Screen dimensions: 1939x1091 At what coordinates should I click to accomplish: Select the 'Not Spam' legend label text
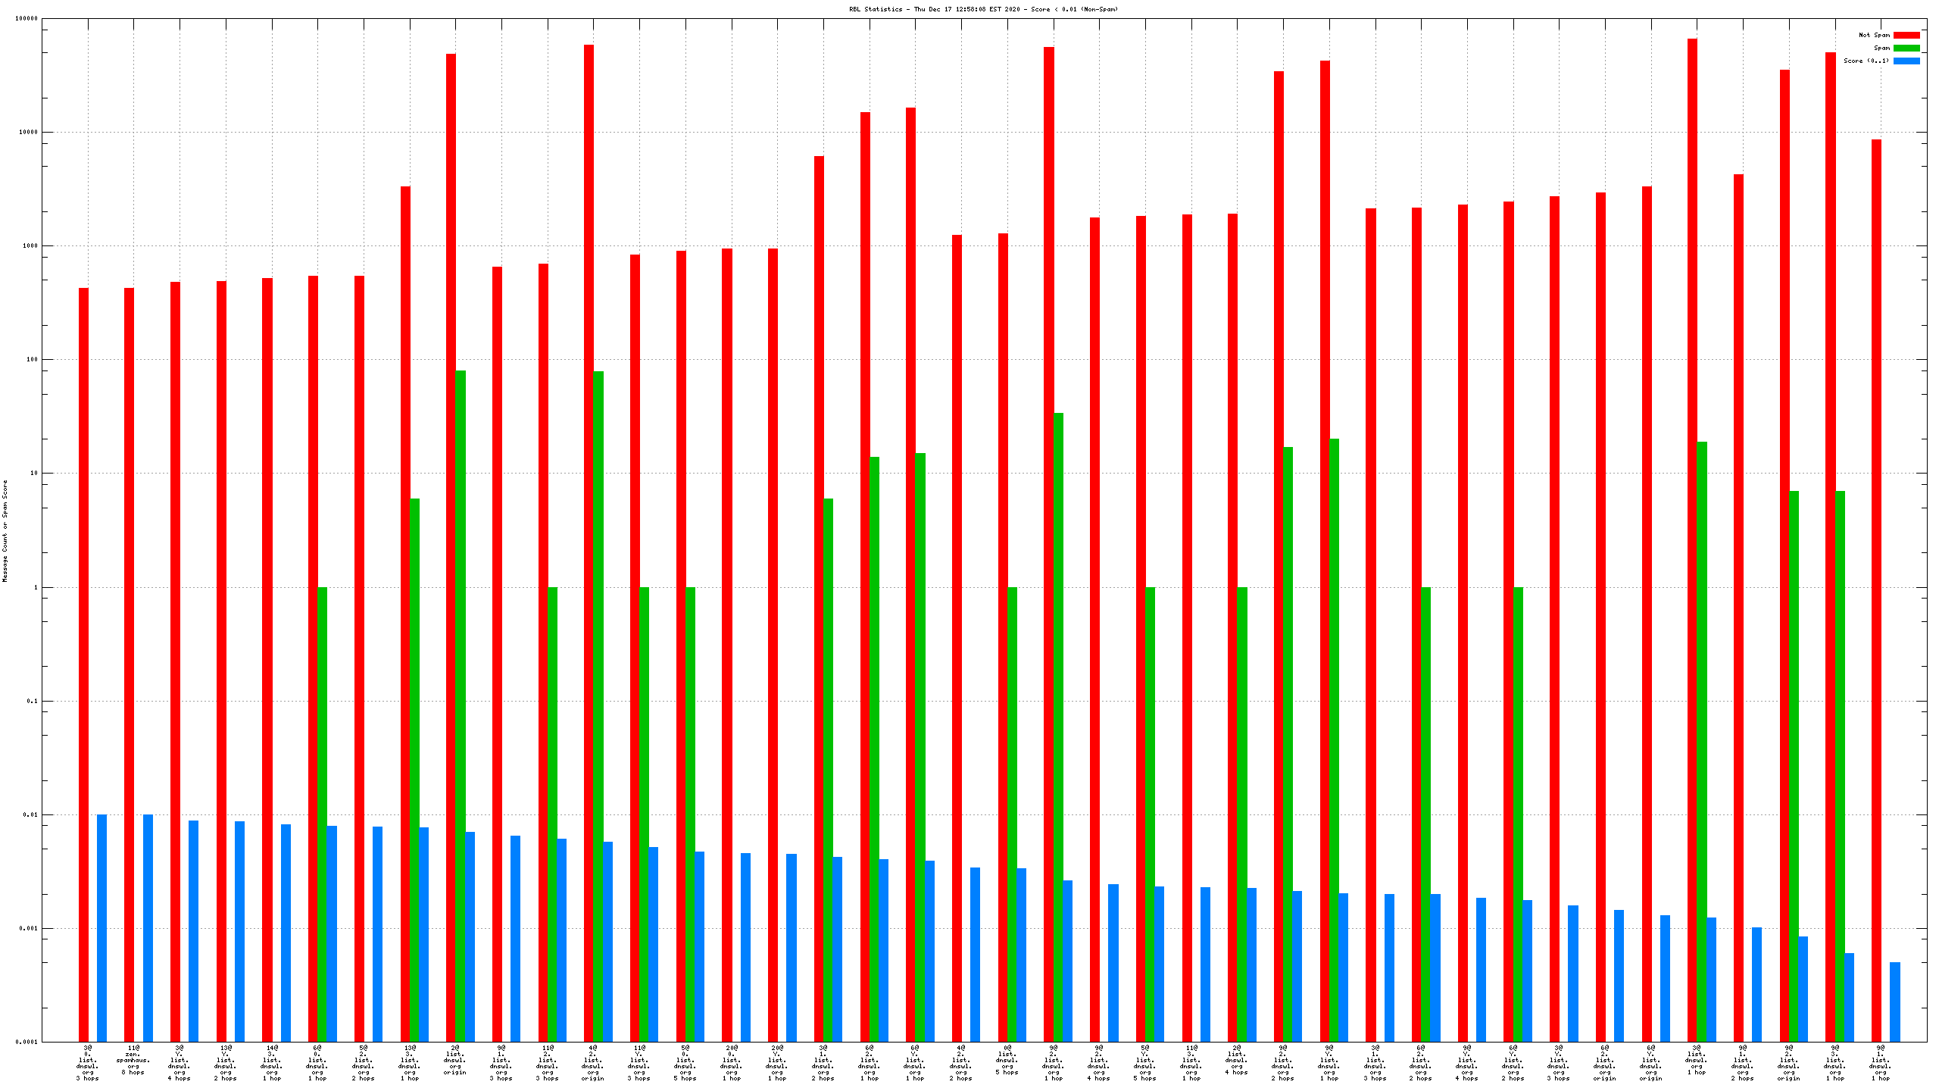(1874, 35)
